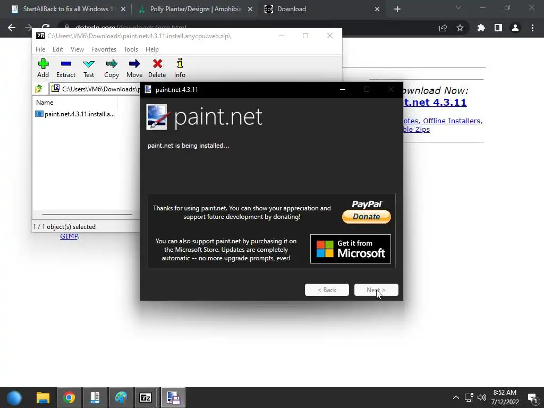Open paint.net palette icon on taskbar
544x408 pixels.
121,397
